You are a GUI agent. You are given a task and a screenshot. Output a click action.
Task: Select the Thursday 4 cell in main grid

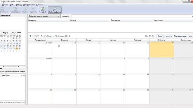113,65
